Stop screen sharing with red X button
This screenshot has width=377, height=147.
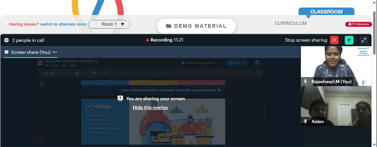[x=334, y=40]
